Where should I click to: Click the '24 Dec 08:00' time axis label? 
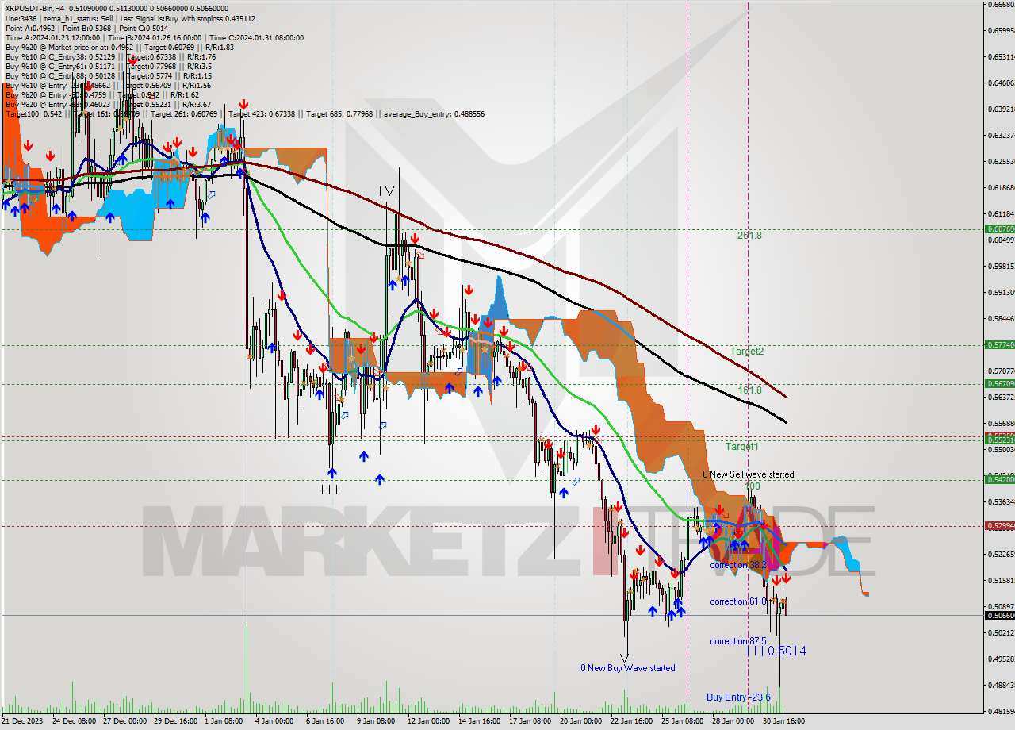(x=74, y=721)
